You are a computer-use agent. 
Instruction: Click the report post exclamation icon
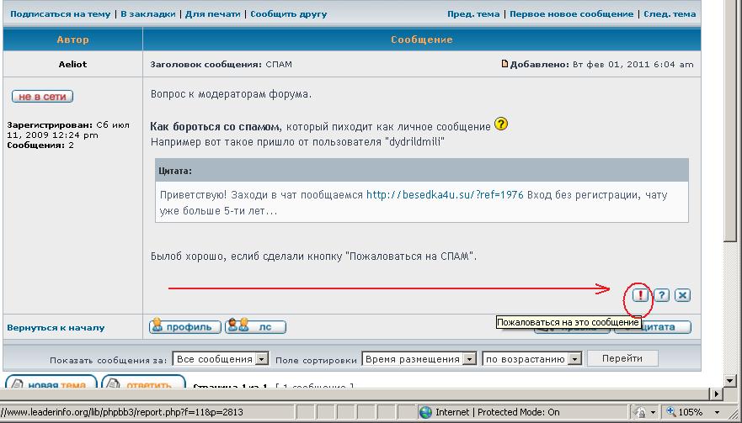click(640, 295)
